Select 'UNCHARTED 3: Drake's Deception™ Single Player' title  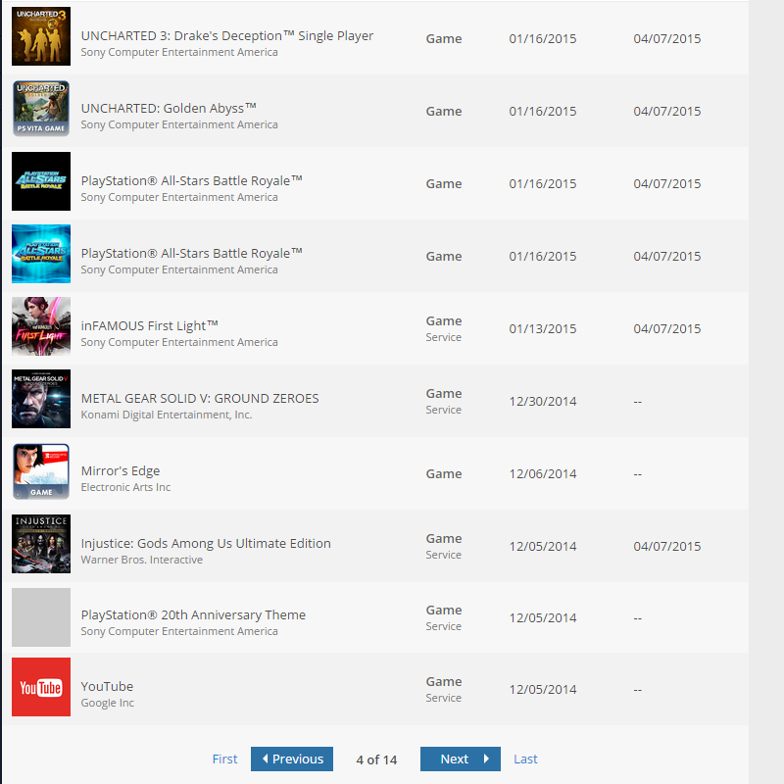(227, 36)
